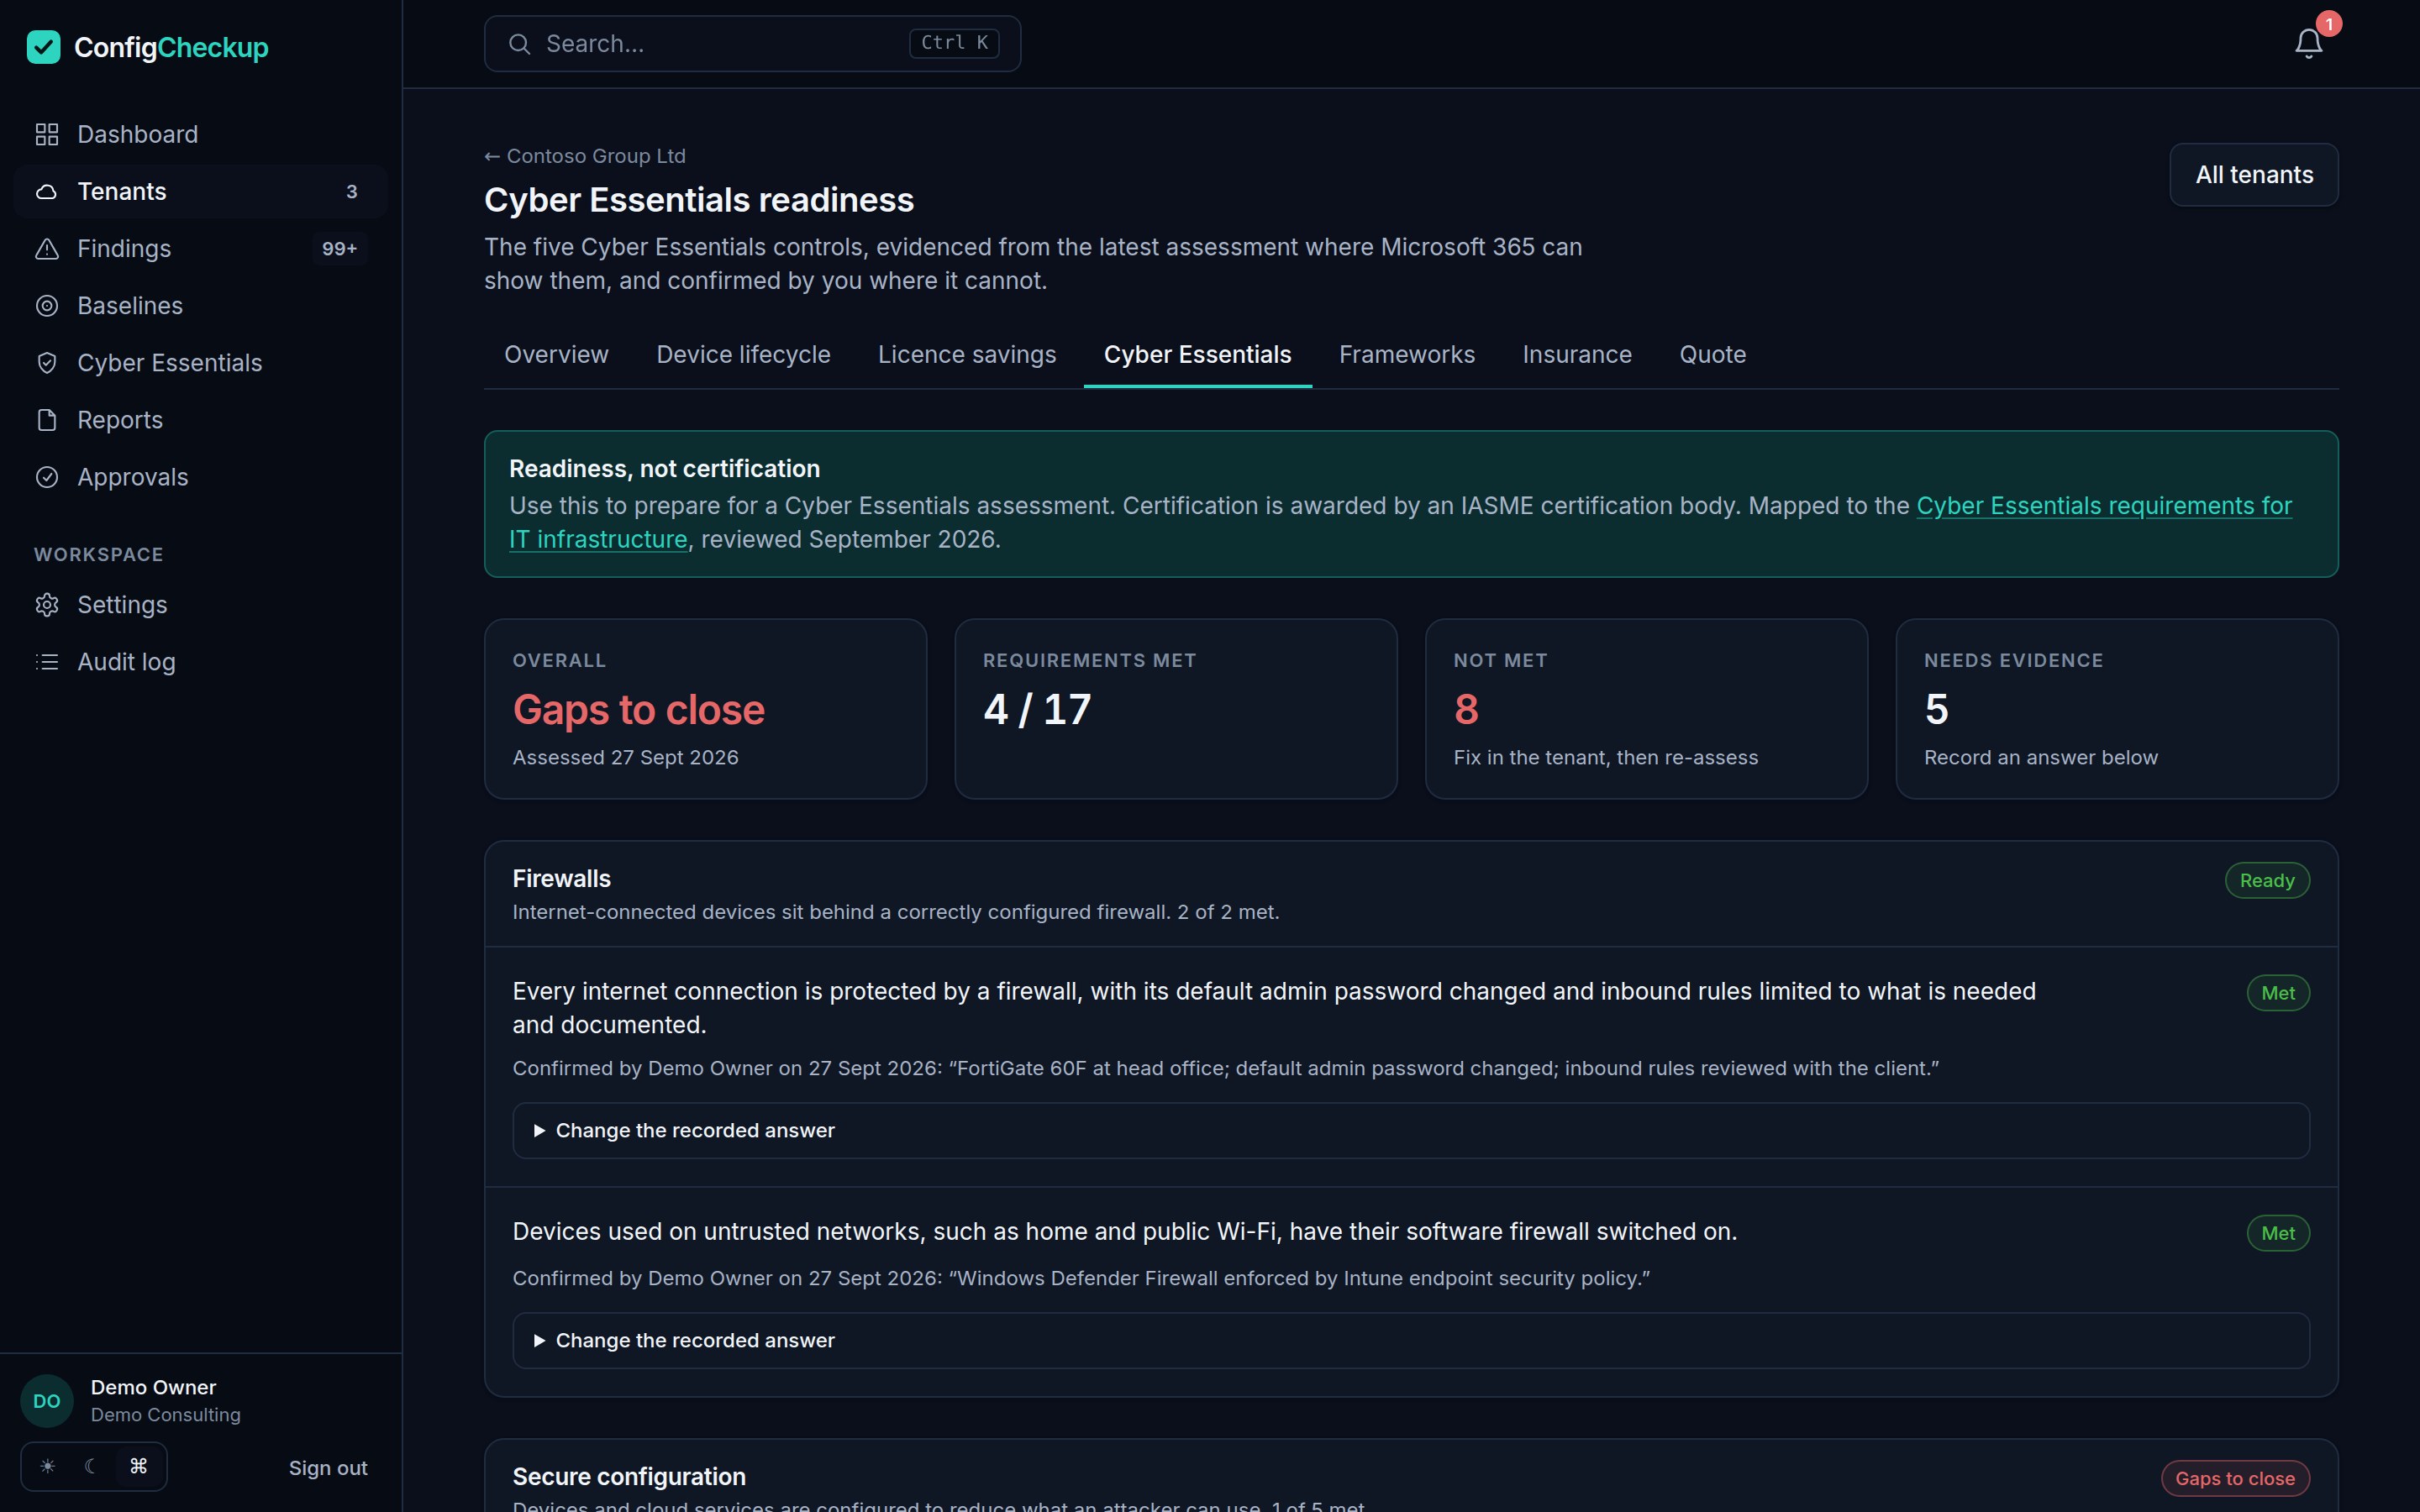Click the "Assessed 27 Sept 2026" text
Image resolution: width=2420 pixels, height=1512 pixels.
coord(625,757)
